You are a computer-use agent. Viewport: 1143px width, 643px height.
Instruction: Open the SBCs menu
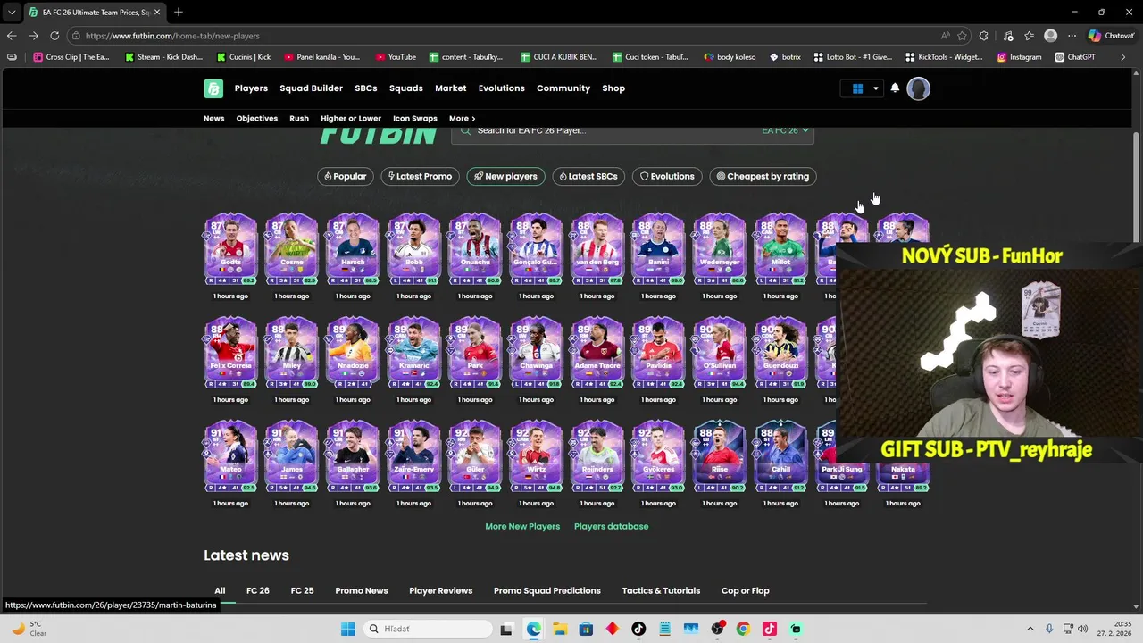(x=366, y=88)
